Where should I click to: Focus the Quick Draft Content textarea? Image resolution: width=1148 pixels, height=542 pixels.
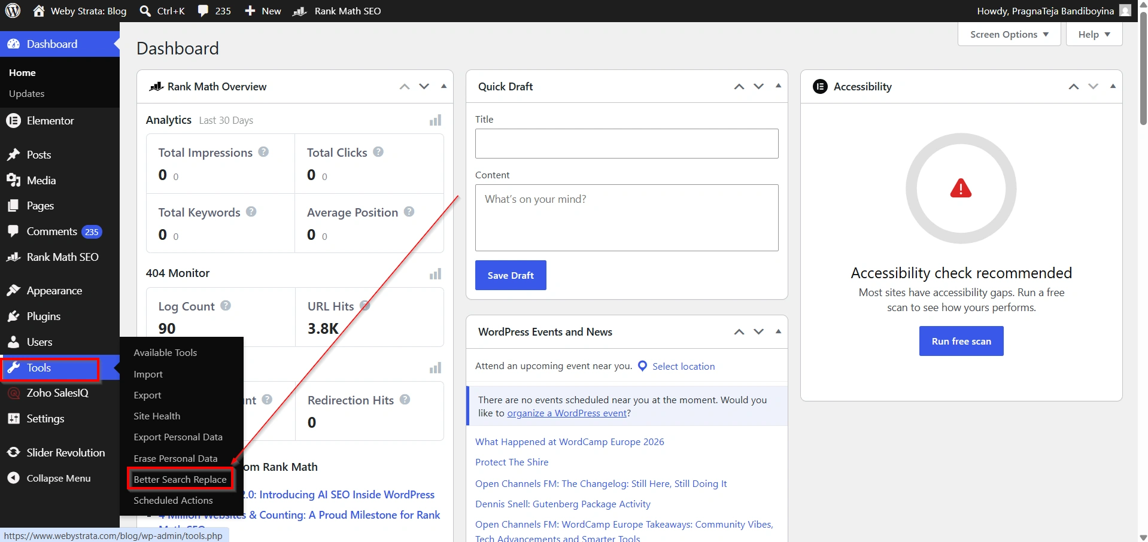[627, 218]
